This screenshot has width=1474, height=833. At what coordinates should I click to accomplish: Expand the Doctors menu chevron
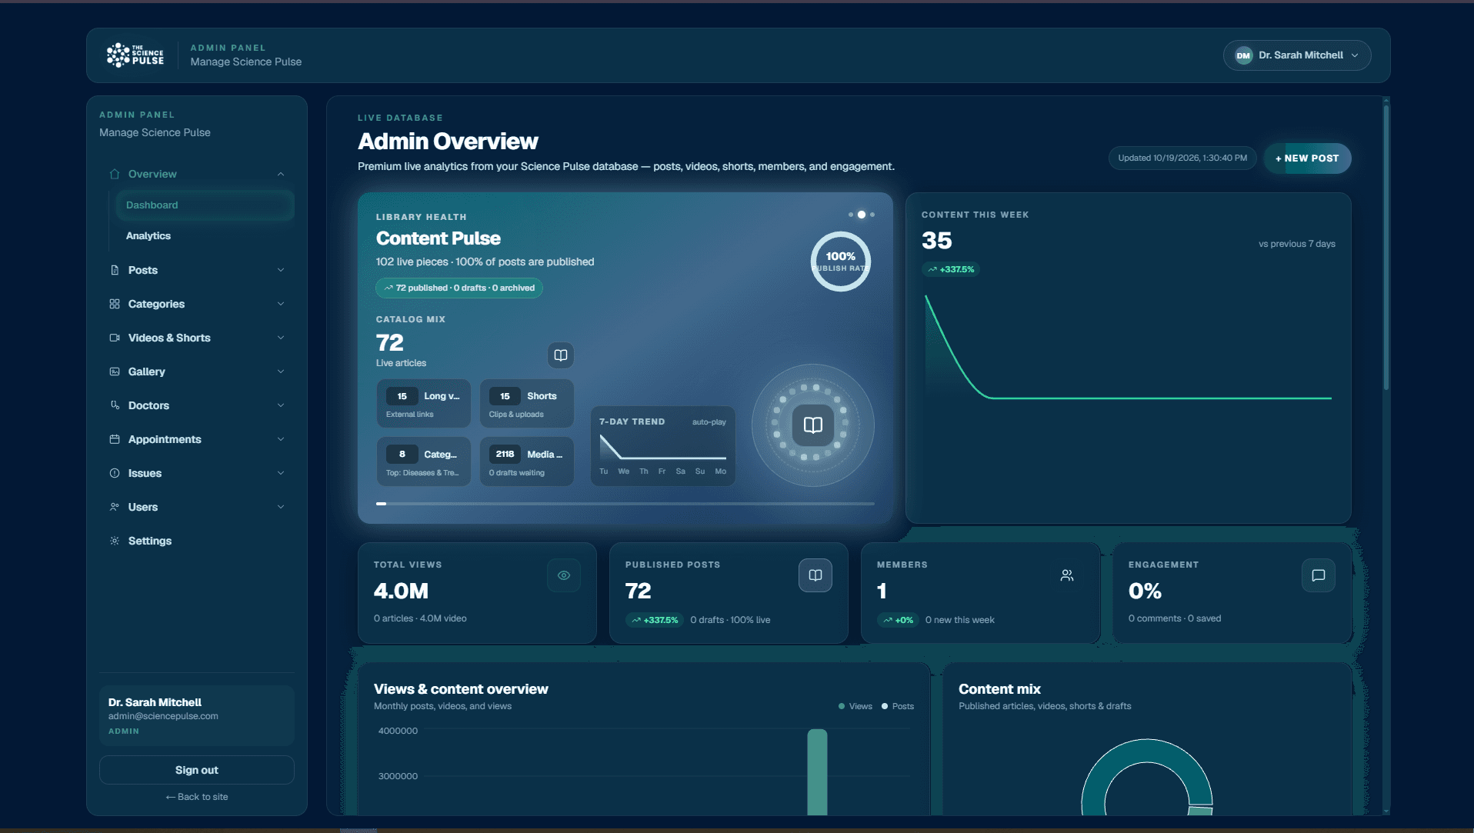[281, 405]
